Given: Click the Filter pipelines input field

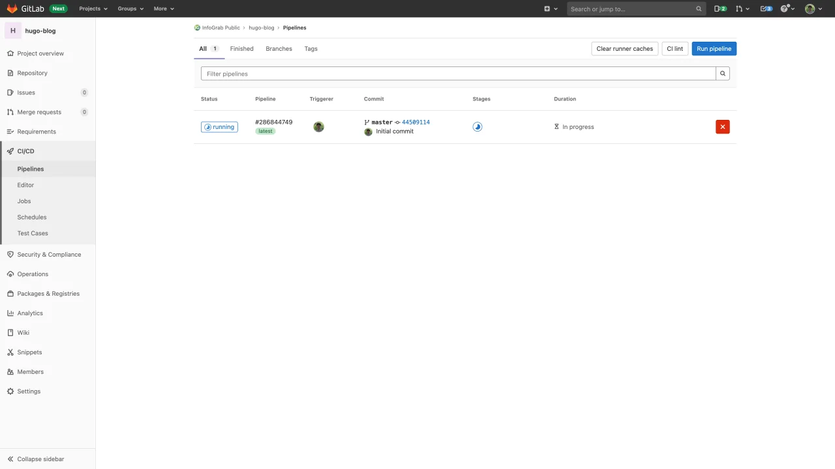Looking at the screenshot, I should click(457, 74).
